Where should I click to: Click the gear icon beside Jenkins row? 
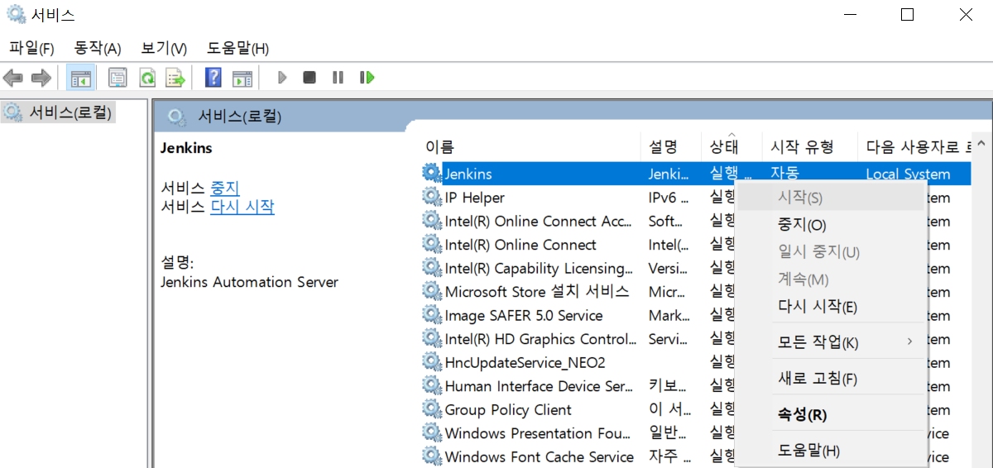pyautogui.click(x=432, y=173)
